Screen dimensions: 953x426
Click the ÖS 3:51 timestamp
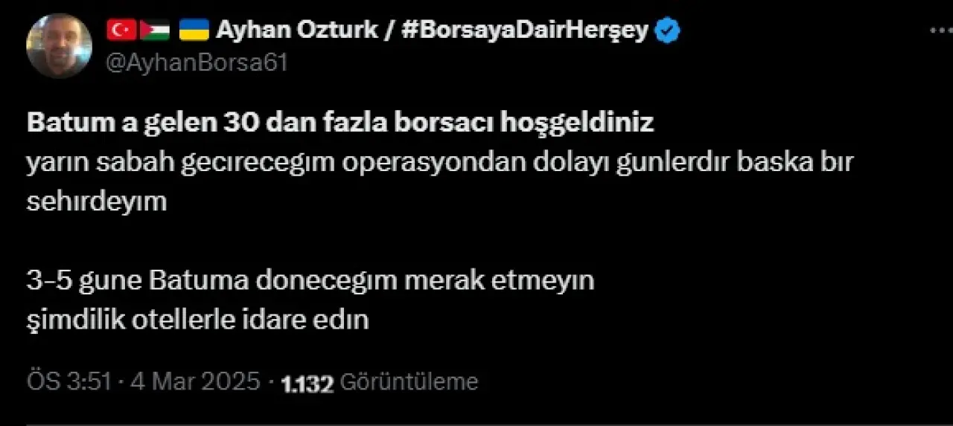(x=69, y=382)
